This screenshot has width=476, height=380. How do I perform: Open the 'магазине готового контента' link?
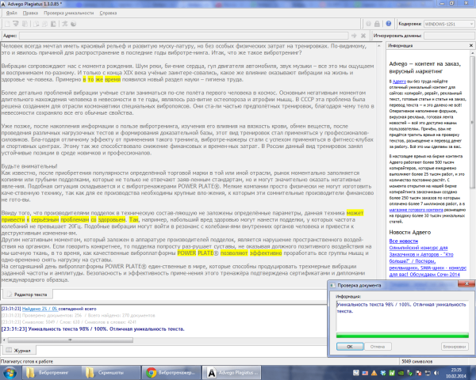(416, 210)
